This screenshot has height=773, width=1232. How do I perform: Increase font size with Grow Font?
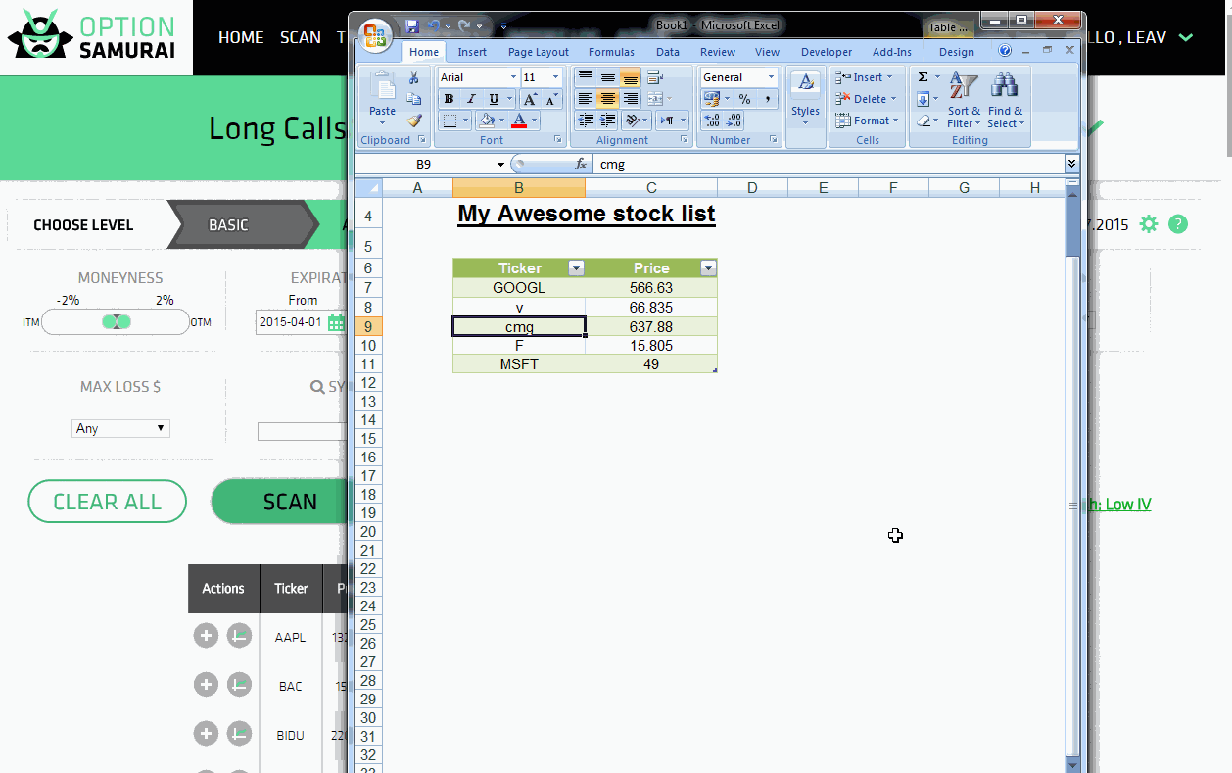[530, 99]
